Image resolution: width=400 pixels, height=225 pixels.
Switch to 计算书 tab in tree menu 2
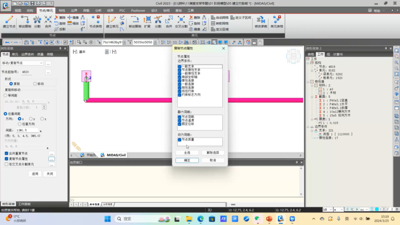(337, 54)
